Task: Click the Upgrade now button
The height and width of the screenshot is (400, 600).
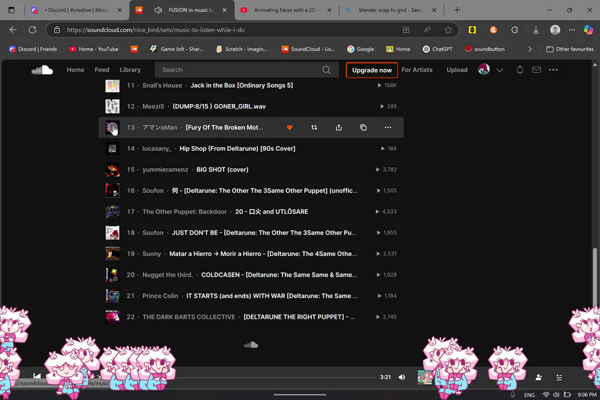Action: tap(372, 70)
